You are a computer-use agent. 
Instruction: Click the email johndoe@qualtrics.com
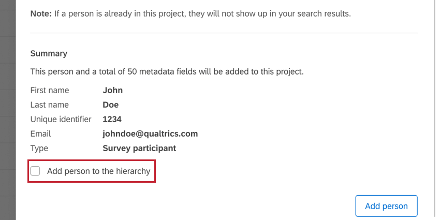pos(150,134)
